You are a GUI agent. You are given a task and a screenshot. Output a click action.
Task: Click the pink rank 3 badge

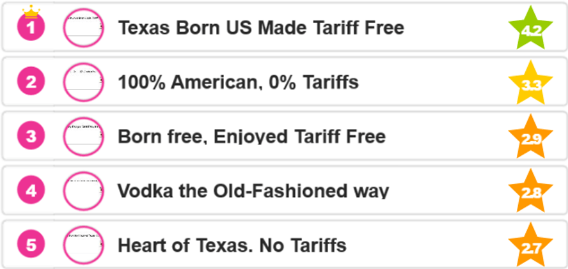(31, 137)
